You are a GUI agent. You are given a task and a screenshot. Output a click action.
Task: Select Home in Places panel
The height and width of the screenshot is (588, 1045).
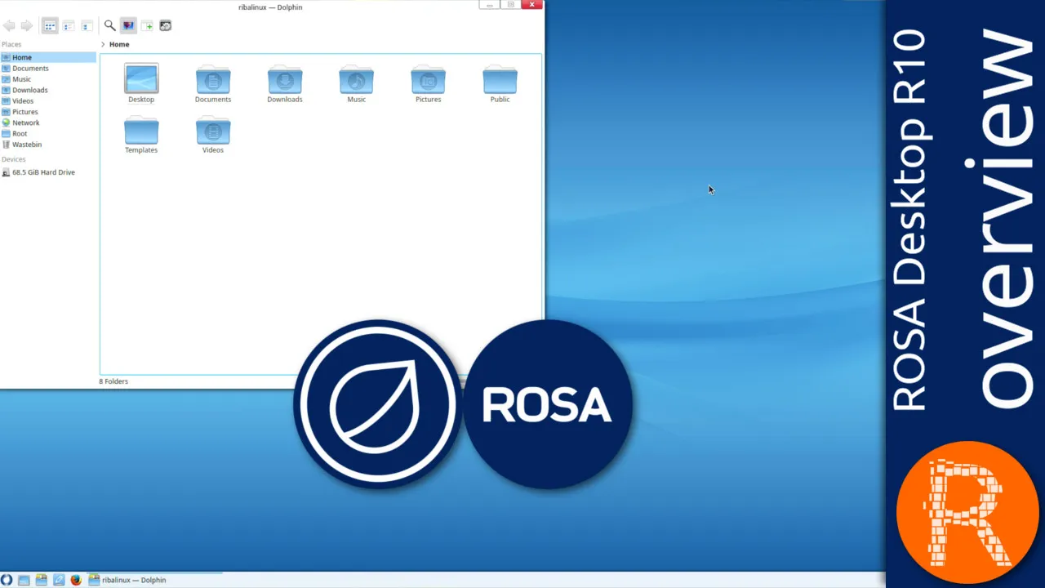pos(48,57)
